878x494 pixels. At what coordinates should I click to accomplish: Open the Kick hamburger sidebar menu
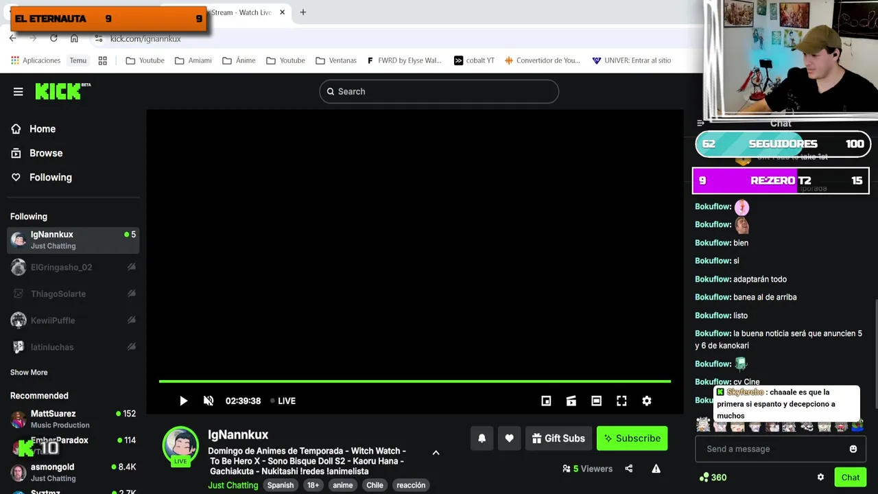(x=19, y=91)
